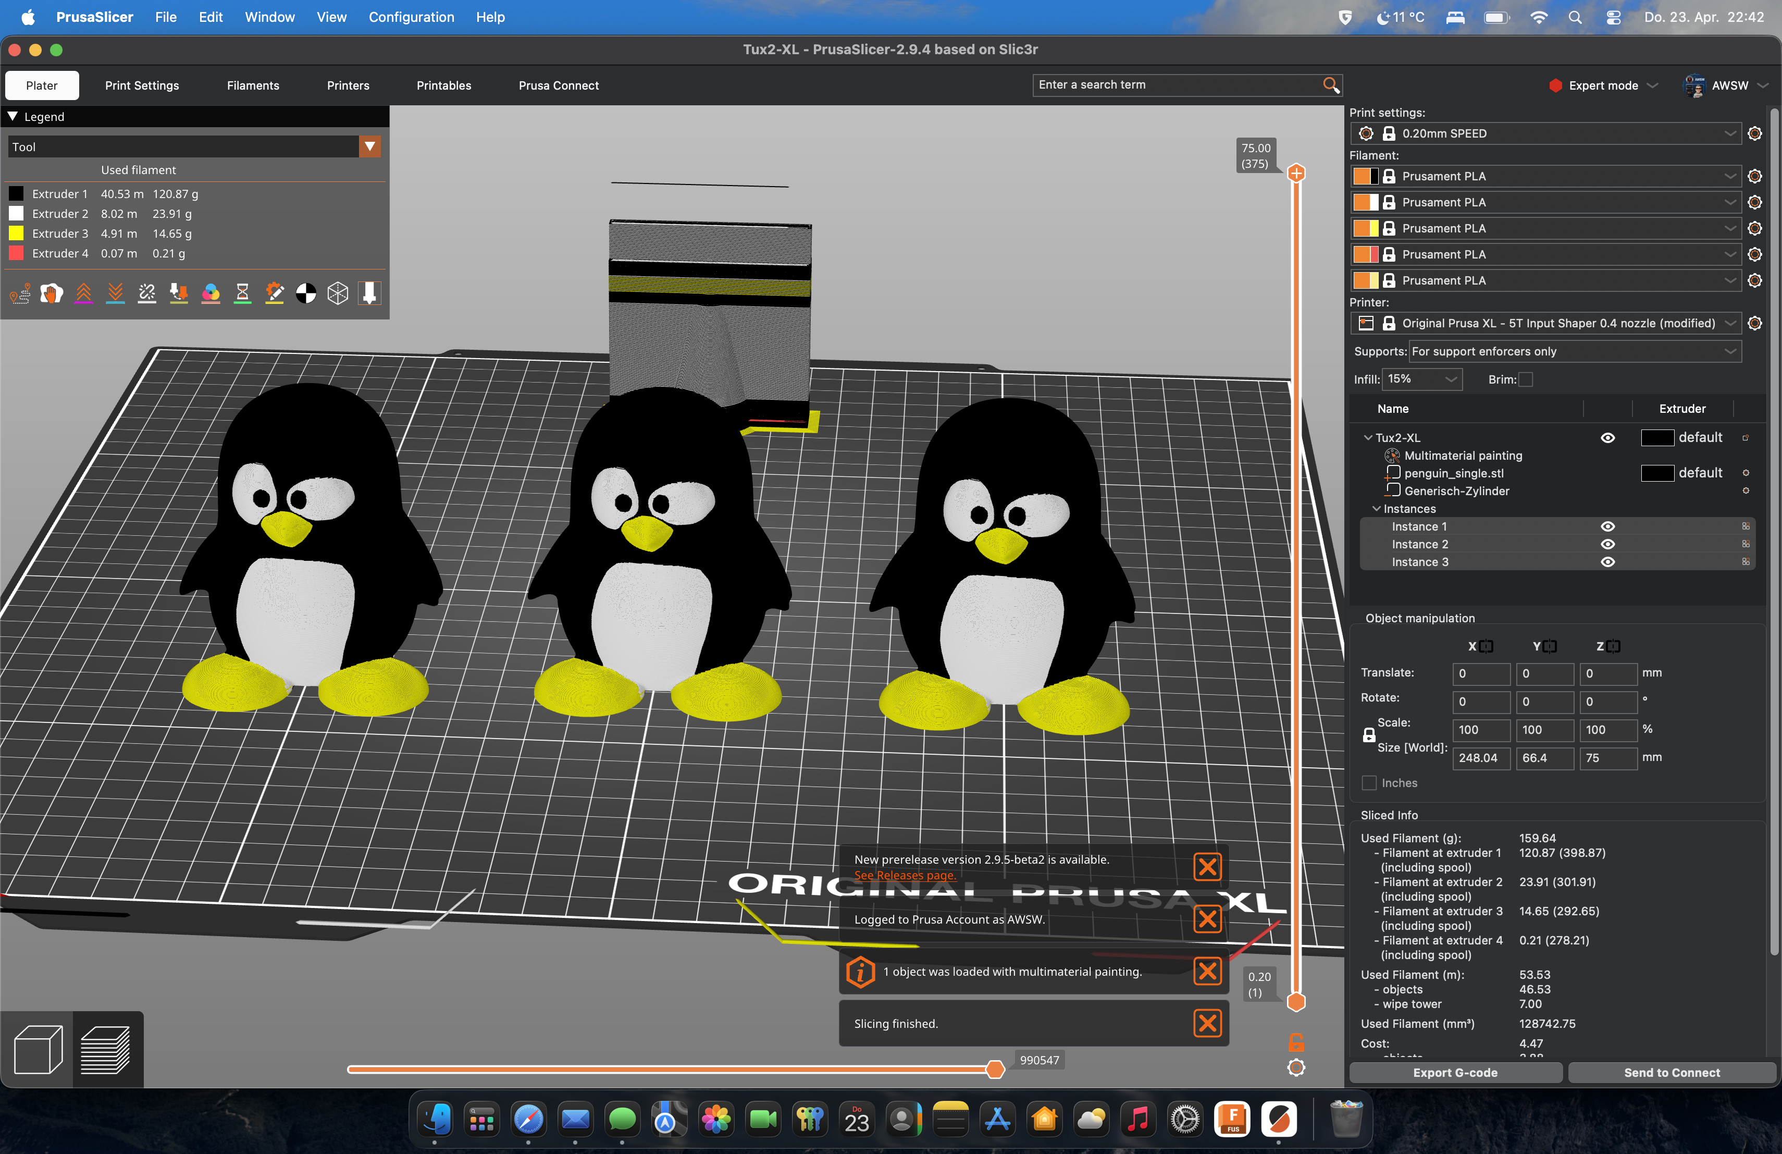The height and width of the screenshot is (1154, 1782).
Task: Open the See Releases page link
Action: [x=905, y=876]
